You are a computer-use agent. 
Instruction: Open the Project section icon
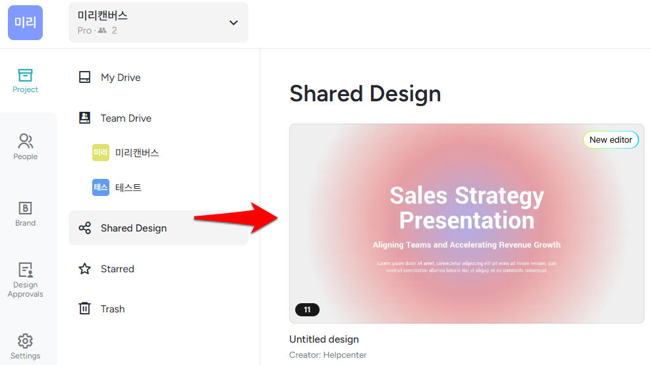(25, 75)
